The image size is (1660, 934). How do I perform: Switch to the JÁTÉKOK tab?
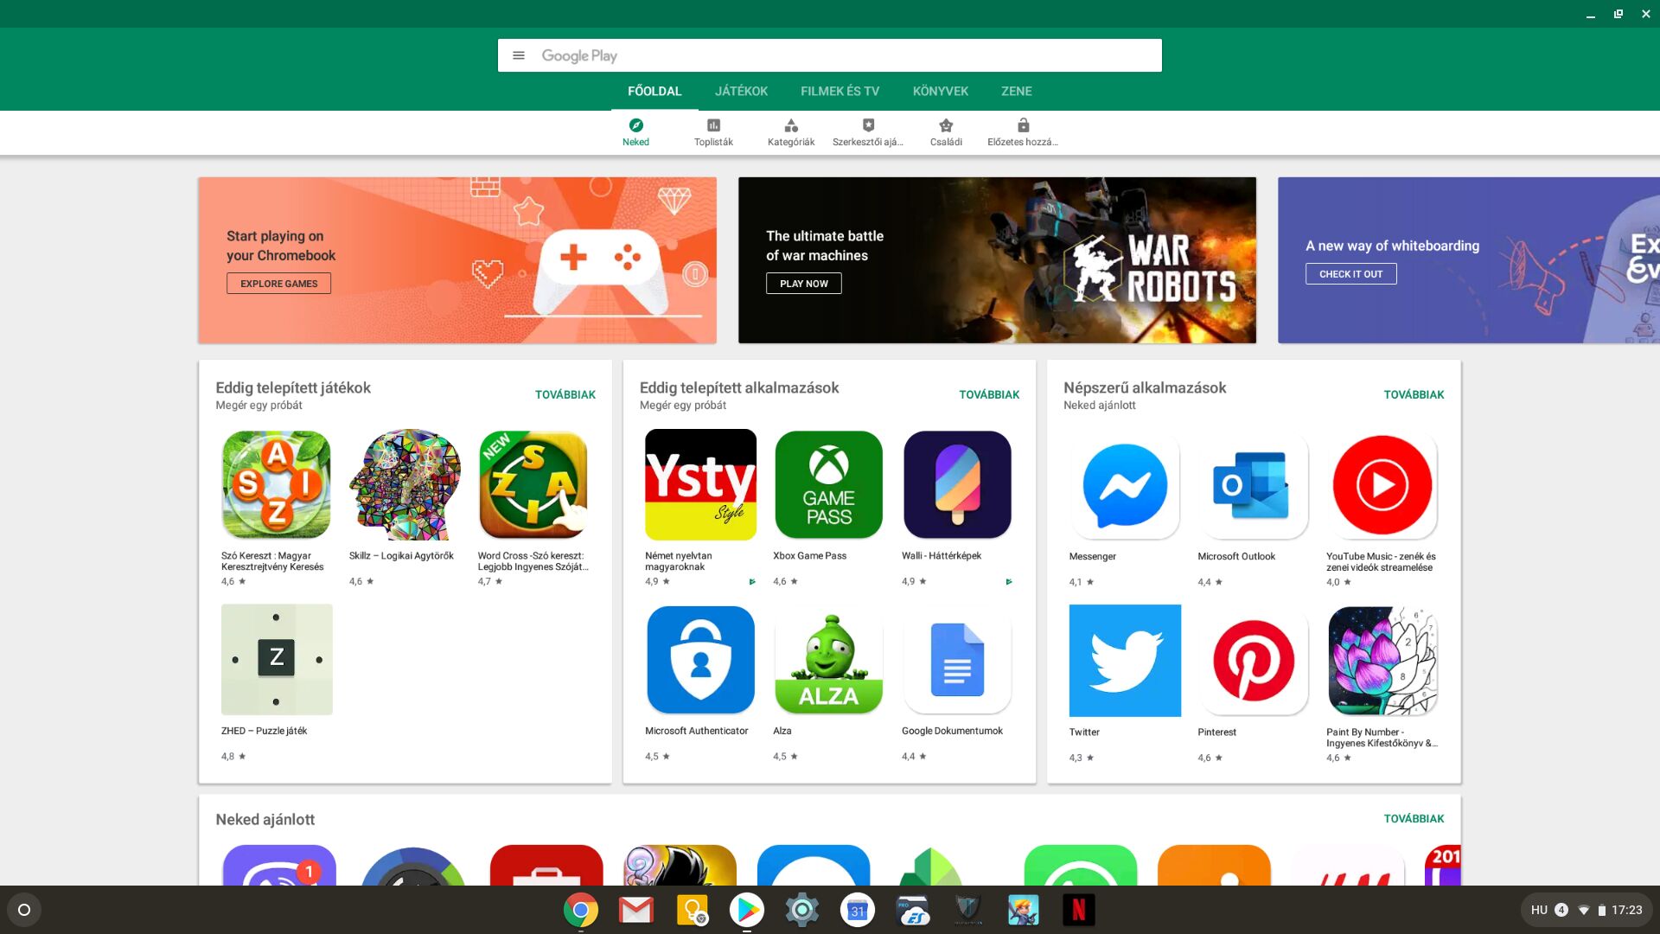point(741,91)
